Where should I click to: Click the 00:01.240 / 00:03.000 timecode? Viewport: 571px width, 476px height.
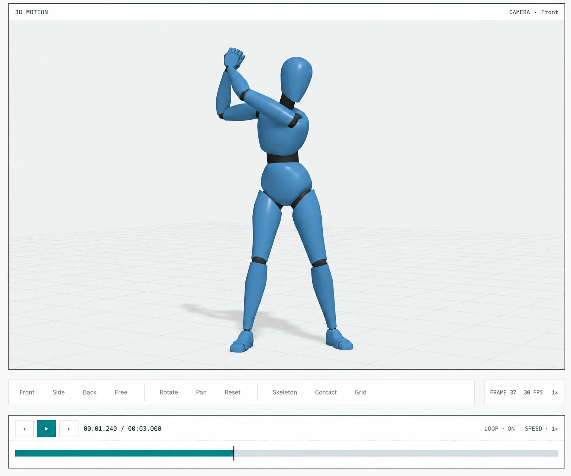122,429
